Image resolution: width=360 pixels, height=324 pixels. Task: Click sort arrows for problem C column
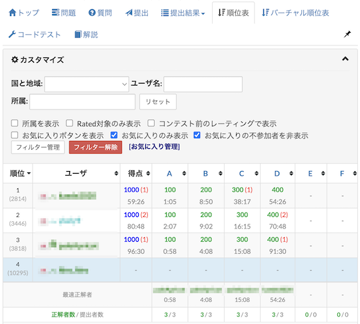pyautogui.click(x=257, y=174)
